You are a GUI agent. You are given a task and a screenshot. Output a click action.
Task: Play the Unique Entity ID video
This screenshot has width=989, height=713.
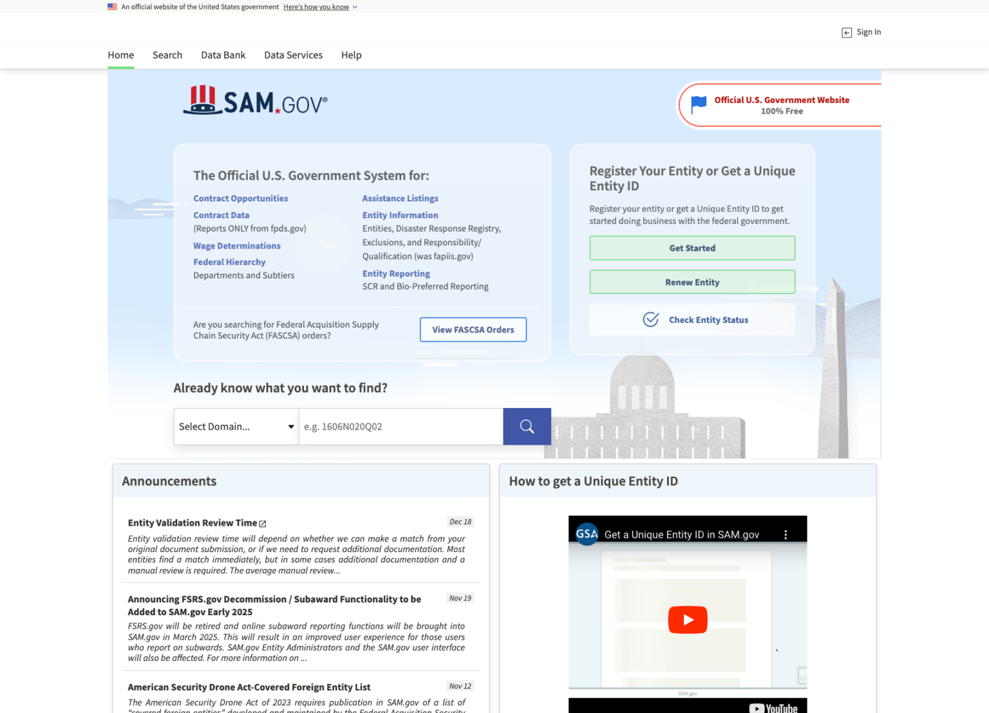tap(688, 619)
